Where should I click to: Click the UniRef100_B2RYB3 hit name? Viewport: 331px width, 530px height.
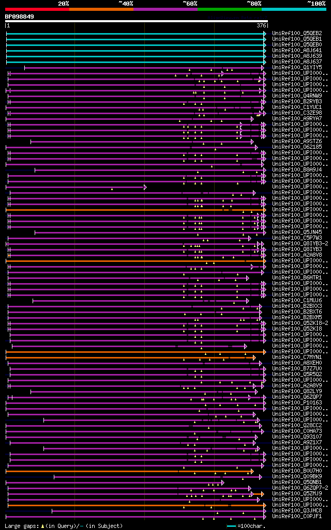[297, 101]
